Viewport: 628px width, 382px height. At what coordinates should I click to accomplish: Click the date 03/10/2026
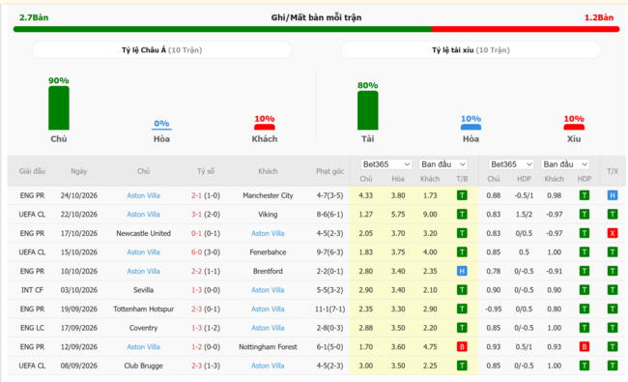click(x=79, y=290)
